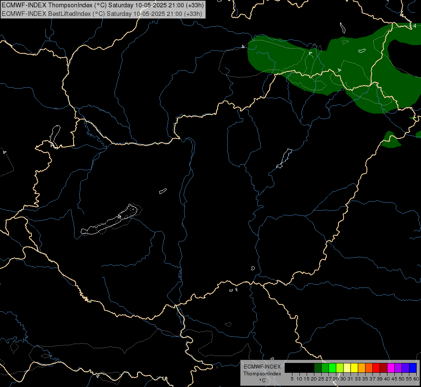The height and width of the screenshot is (387, 421).
Task: Click the legend tick value '35'
Action: point(365,379)
